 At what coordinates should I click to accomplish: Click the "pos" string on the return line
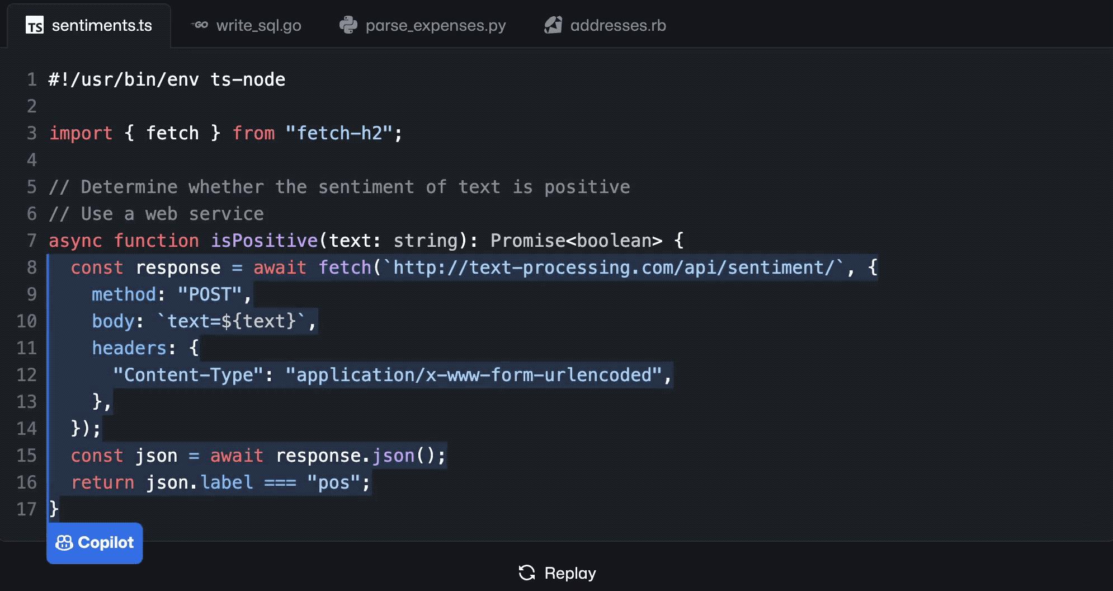333,482
